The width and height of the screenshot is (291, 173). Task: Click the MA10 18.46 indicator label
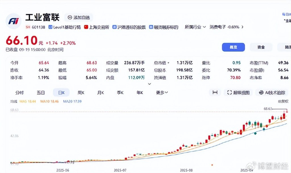tap(49, 101)
